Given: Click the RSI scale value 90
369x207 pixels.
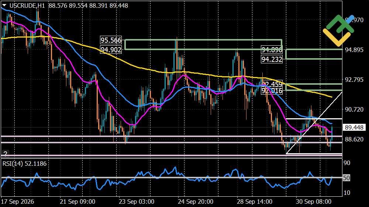Looking at the screenshot, I should [x=347, y=163].
